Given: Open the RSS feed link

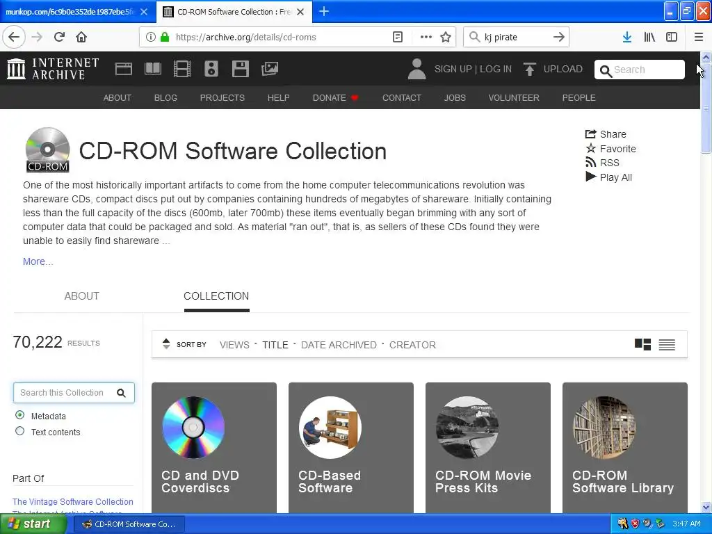Looking at the screenshot, I should point(602,163).
